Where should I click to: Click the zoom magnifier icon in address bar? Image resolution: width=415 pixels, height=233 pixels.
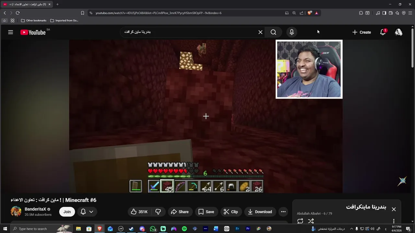pos(294,13)
